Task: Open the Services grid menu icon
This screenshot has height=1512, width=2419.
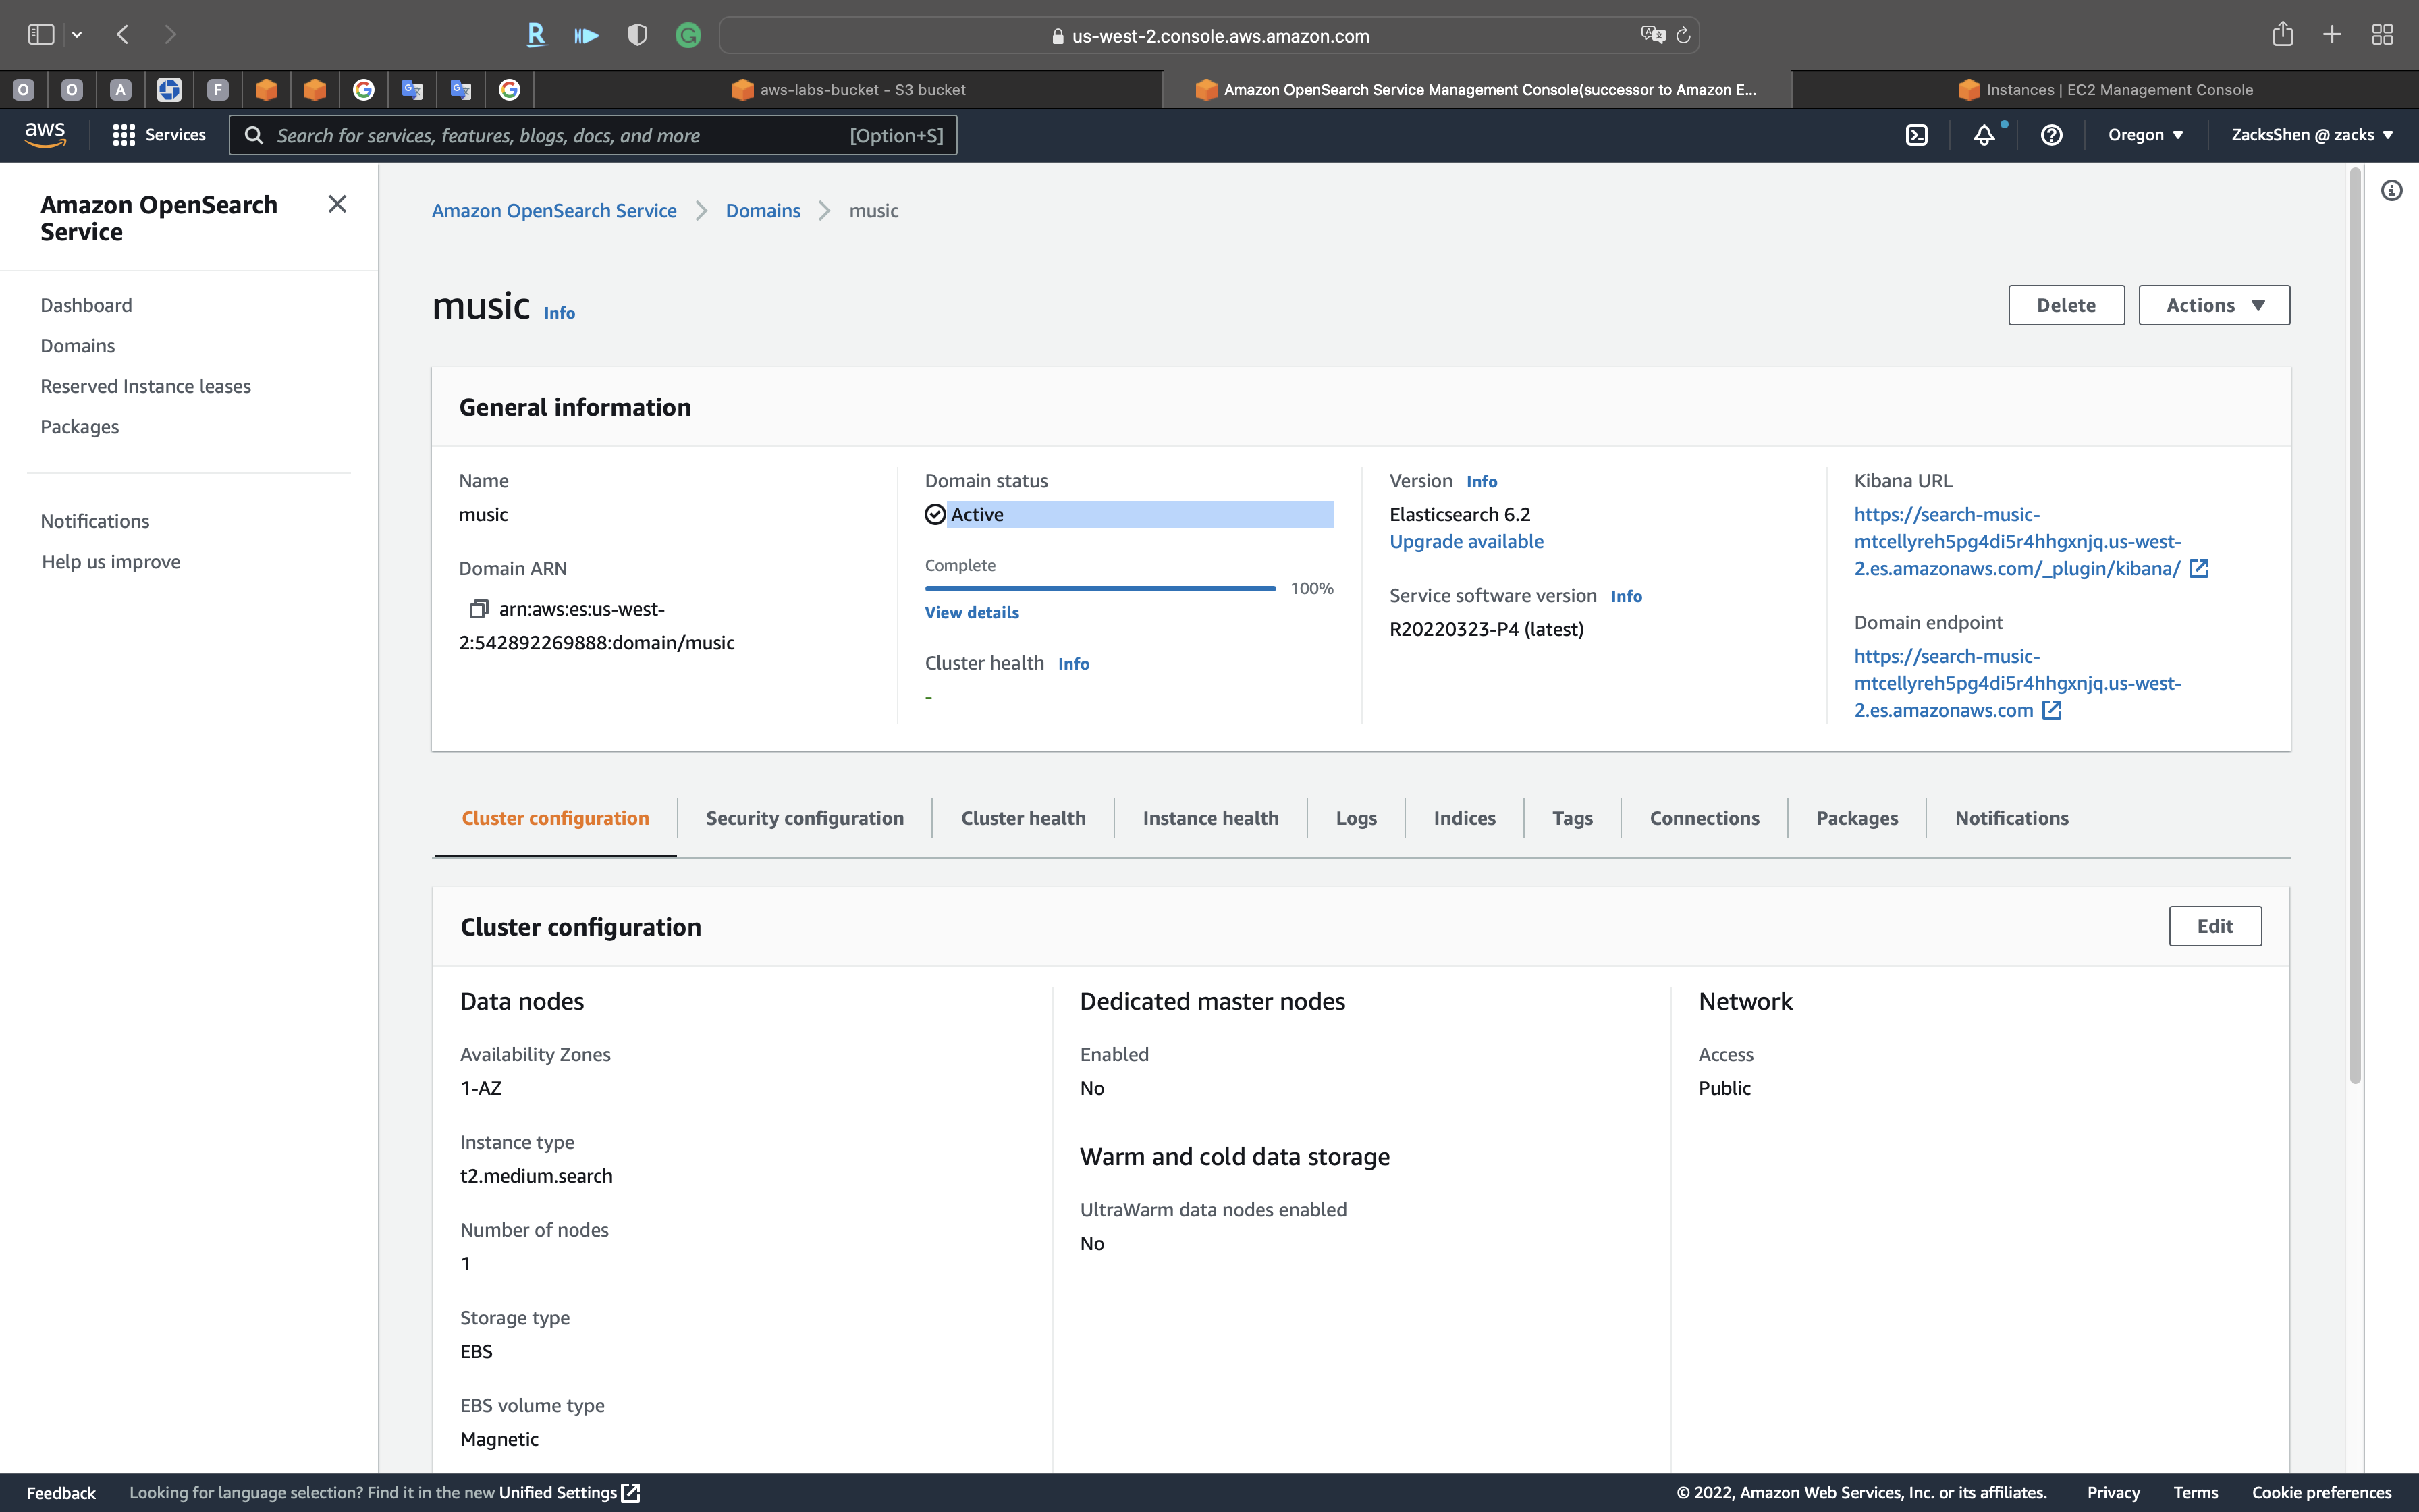Action: click(124, 135)
